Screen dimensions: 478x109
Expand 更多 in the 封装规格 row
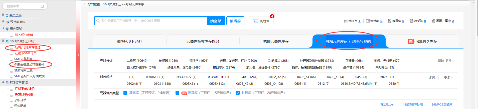448,78
